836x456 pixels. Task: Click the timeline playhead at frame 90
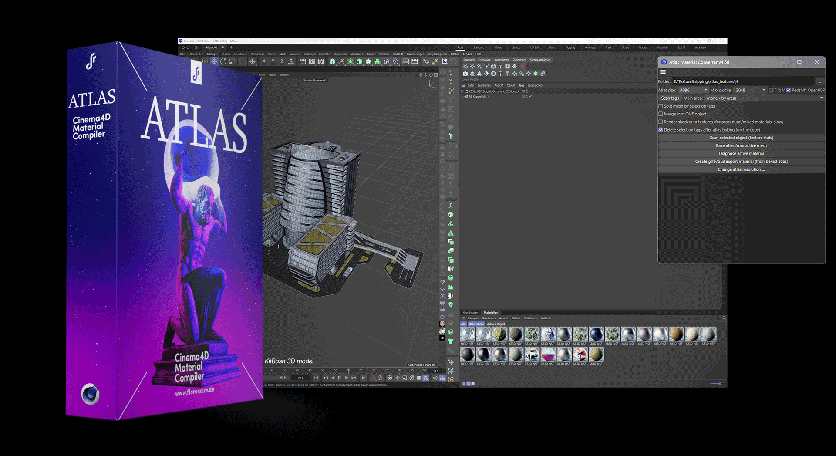coord(425,371)
